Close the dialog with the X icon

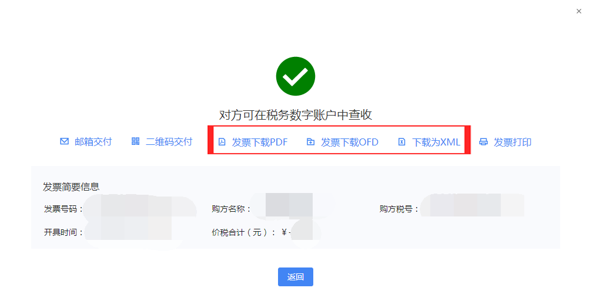(579, 11)
